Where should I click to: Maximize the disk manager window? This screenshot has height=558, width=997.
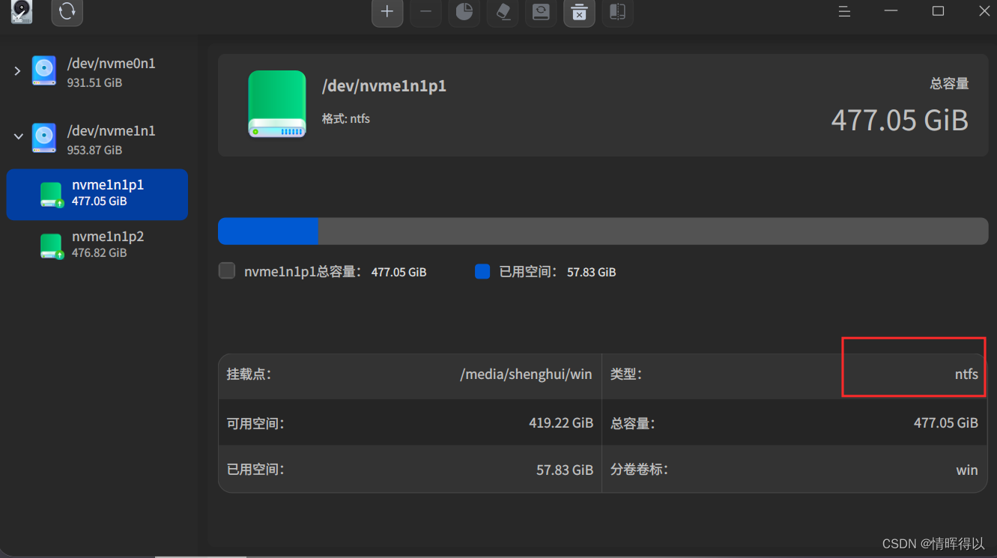tap(938, 11)
